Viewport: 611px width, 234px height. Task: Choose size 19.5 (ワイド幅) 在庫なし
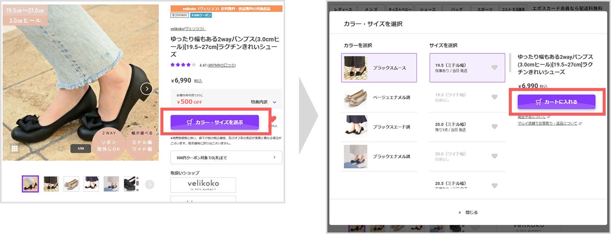click(x=467, y=98)
